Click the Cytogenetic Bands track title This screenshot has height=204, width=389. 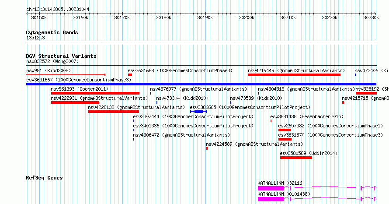(52, 32)
